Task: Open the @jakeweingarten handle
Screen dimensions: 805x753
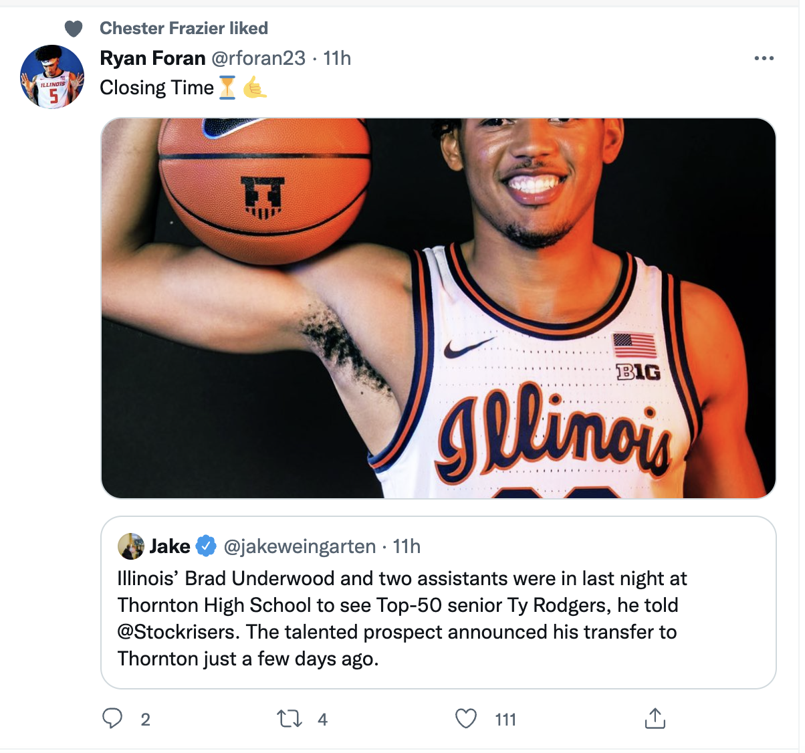Action: (x=300, y=546)
